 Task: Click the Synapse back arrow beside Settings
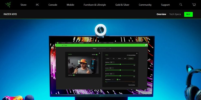click(57, 45)
